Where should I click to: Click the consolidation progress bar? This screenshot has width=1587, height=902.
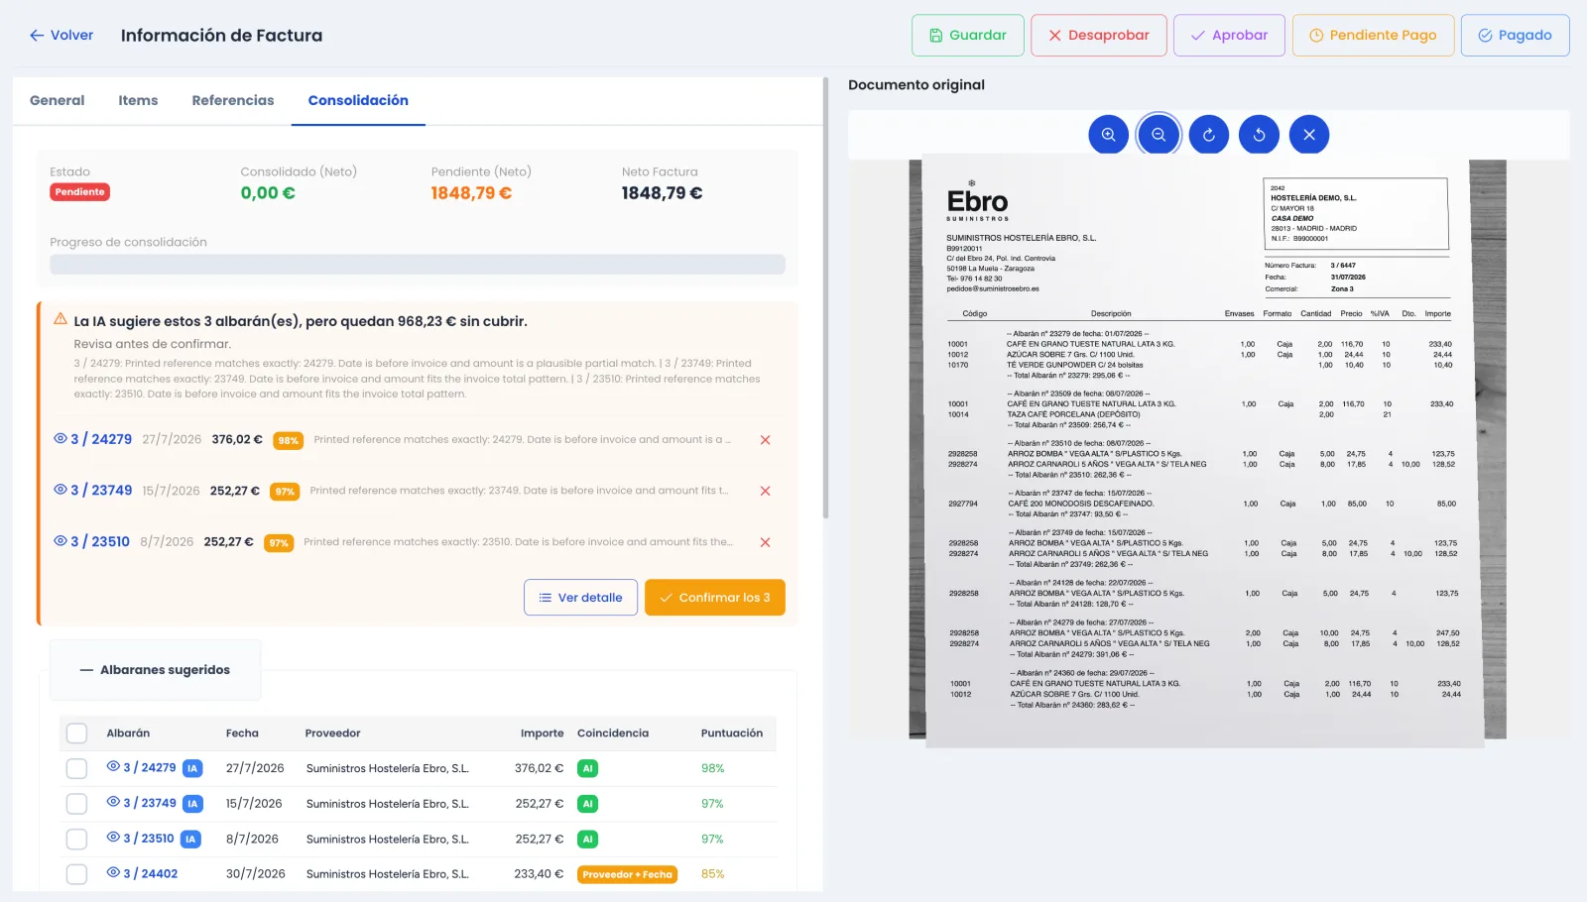coord(418,265)
